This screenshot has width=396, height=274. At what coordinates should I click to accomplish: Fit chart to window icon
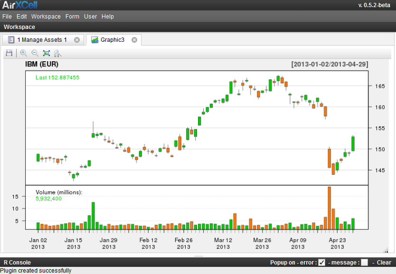47,53
